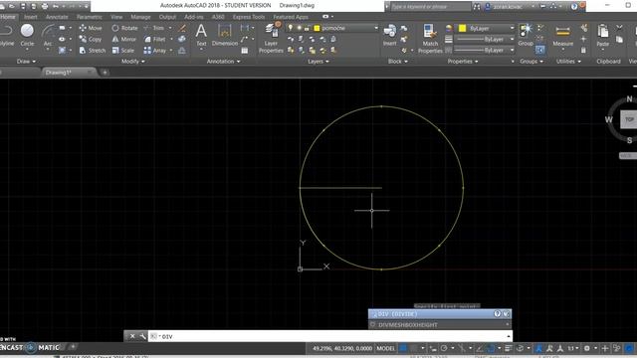Toggle layer lock icon

pos(307,28)
